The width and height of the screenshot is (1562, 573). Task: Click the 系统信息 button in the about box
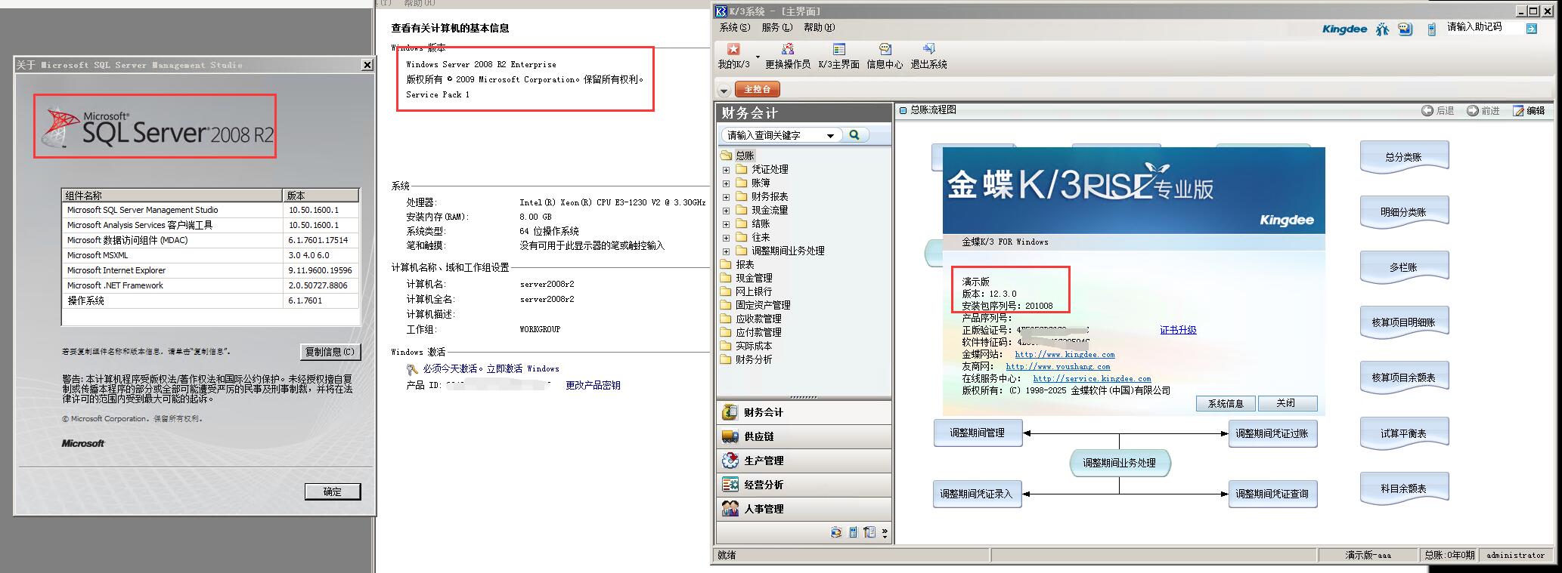pyautogui.click(x=1226, y=404)
